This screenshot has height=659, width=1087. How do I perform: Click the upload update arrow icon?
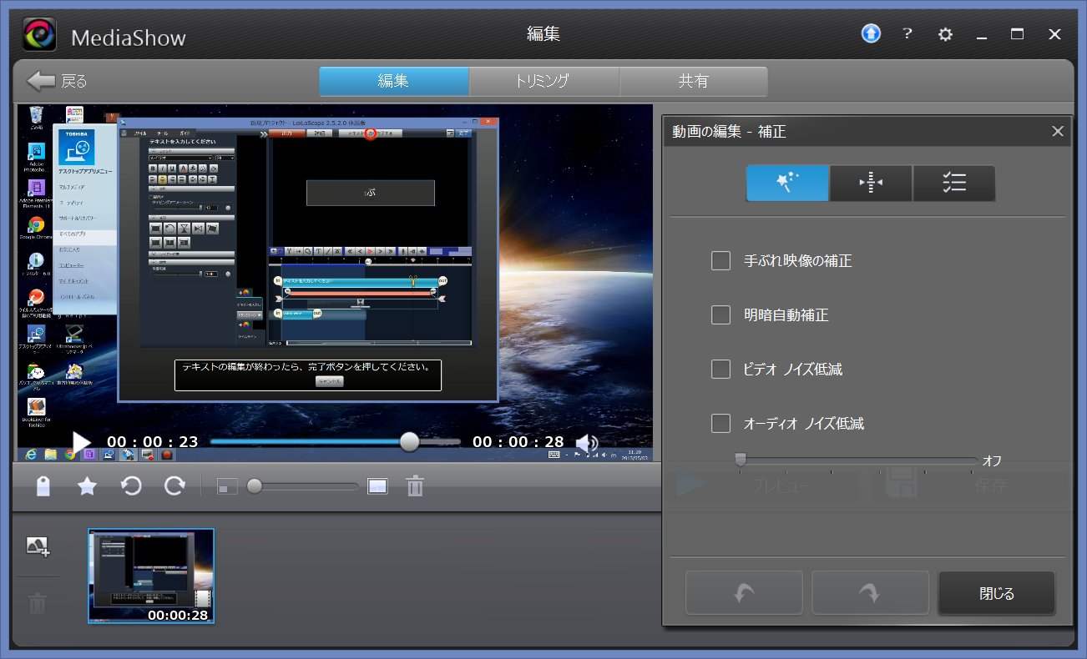pos(871,34)
